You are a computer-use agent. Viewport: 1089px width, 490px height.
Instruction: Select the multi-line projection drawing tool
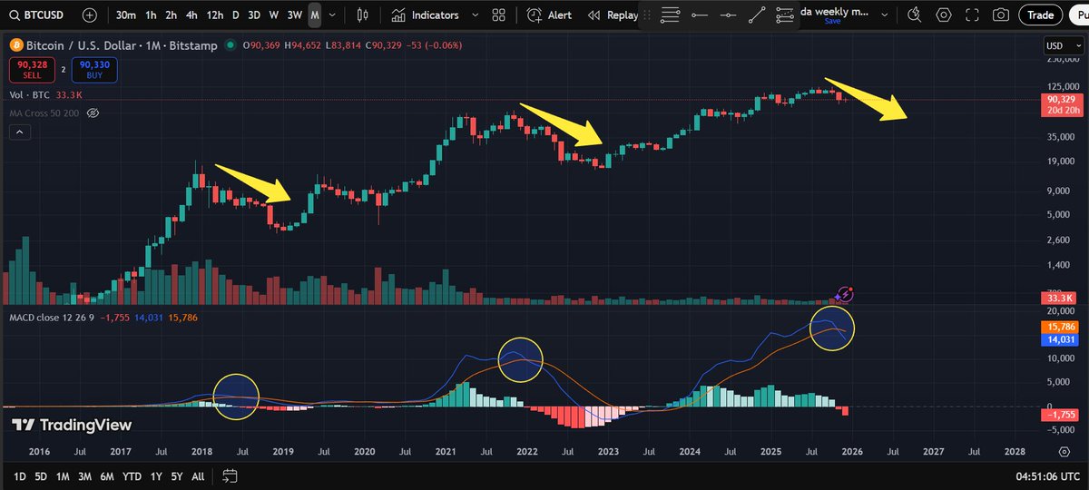tap(785, 15)
